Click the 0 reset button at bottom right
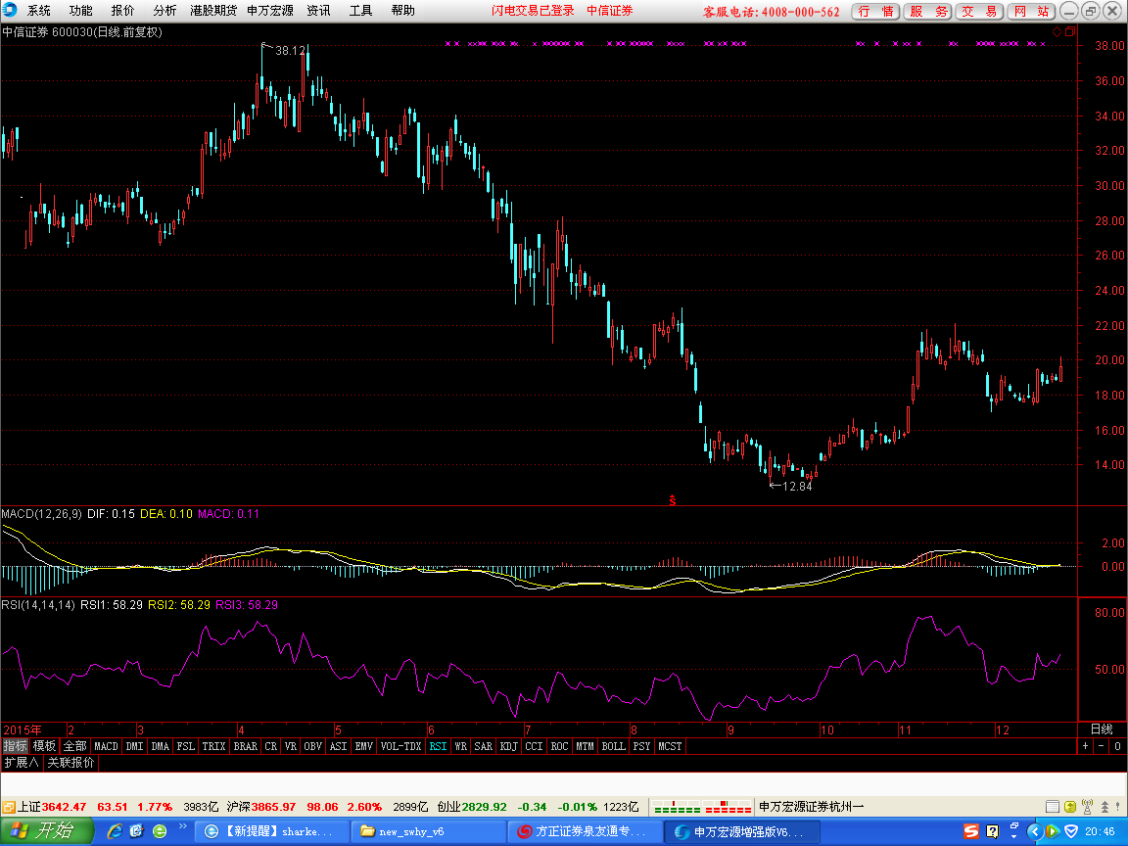Viewport: 1128px width, 846px height. pos(1118,746)
